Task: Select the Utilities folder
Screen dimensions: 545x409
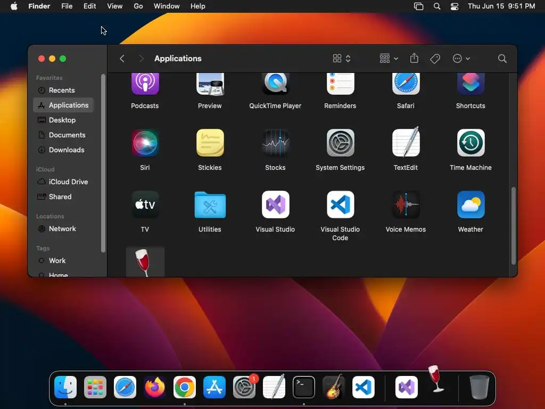Action: click(x=210, y=204)
